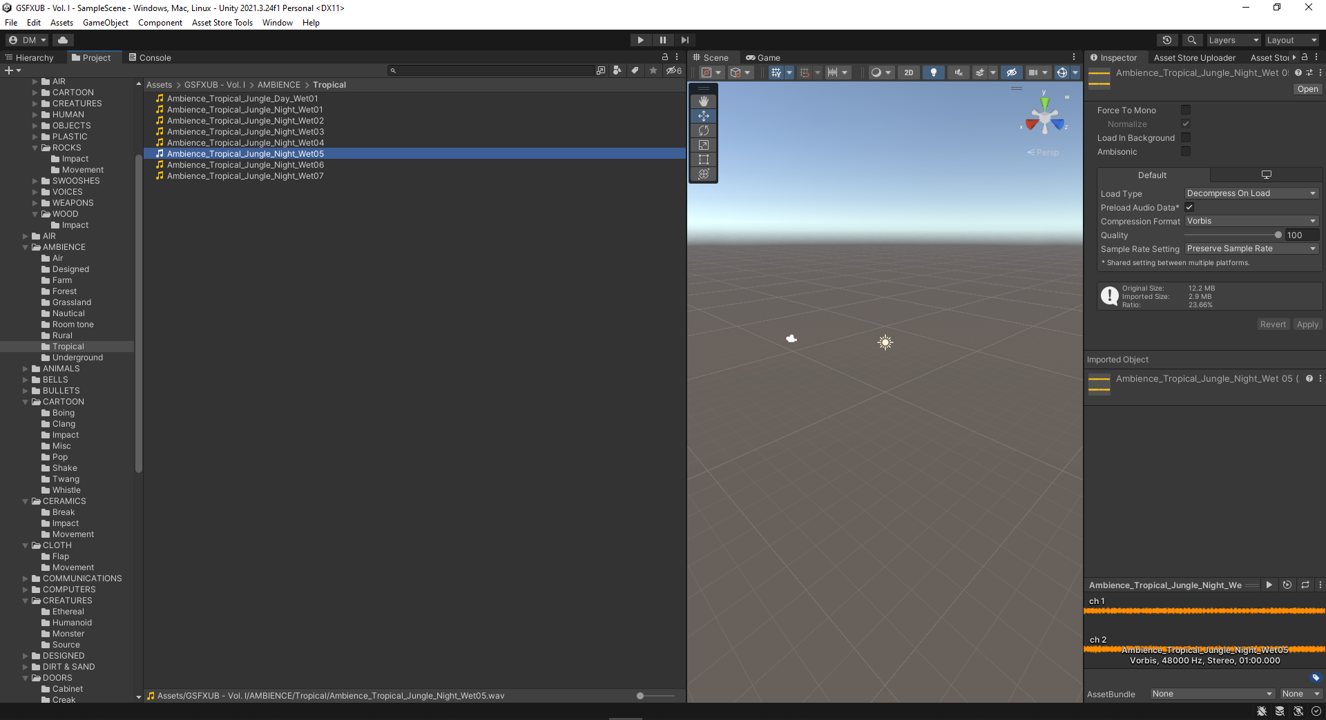Expand the ANIMALS folder in the tree

pos(26,369)
